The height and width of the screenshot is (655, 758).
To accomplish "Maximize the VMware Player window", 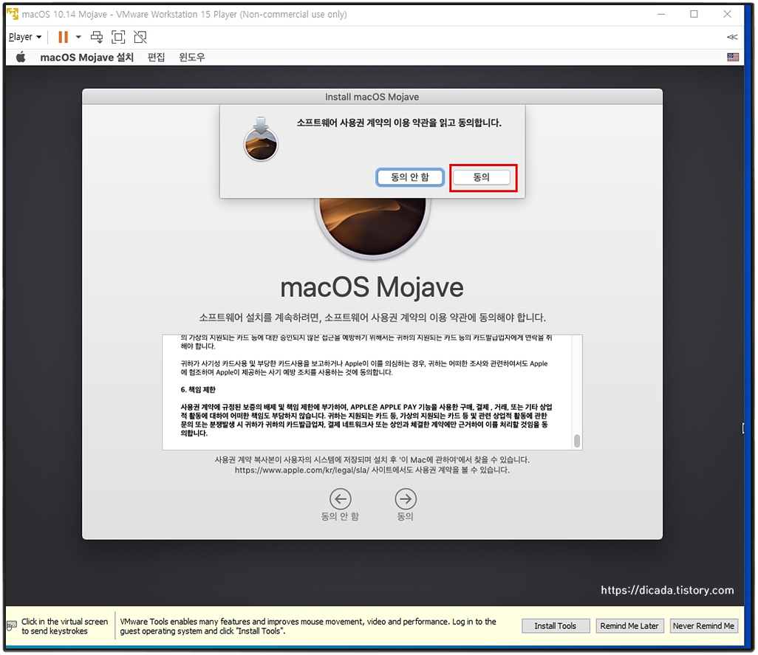I will pyautogui.click(x=694, y=14).
